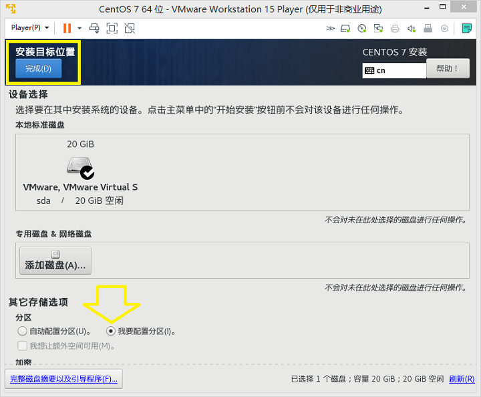Open the sound card device icon

(412, 29)
